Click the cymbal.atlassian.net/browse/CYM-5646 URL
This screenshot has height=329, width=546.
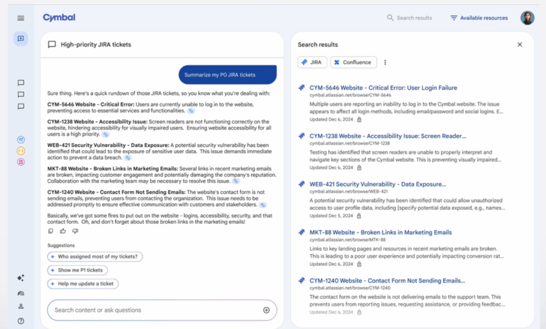[x=350, y=95]
